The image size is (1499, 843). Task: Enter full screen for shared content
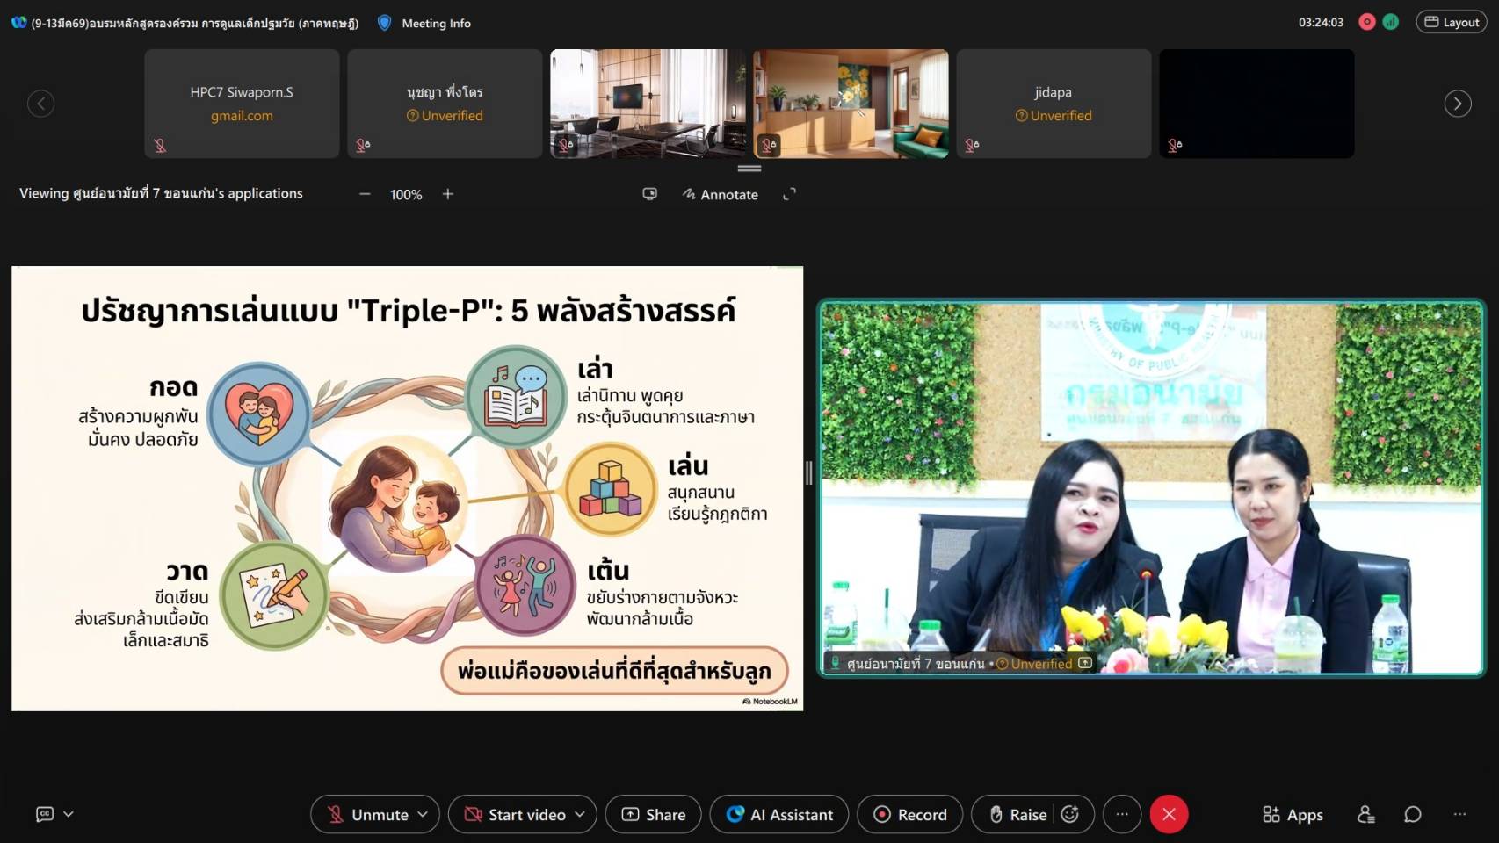(789, 194)
